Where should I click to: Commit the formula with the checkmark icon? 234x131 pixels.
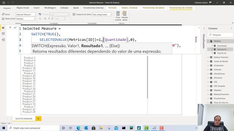click(x=15, y=28)
